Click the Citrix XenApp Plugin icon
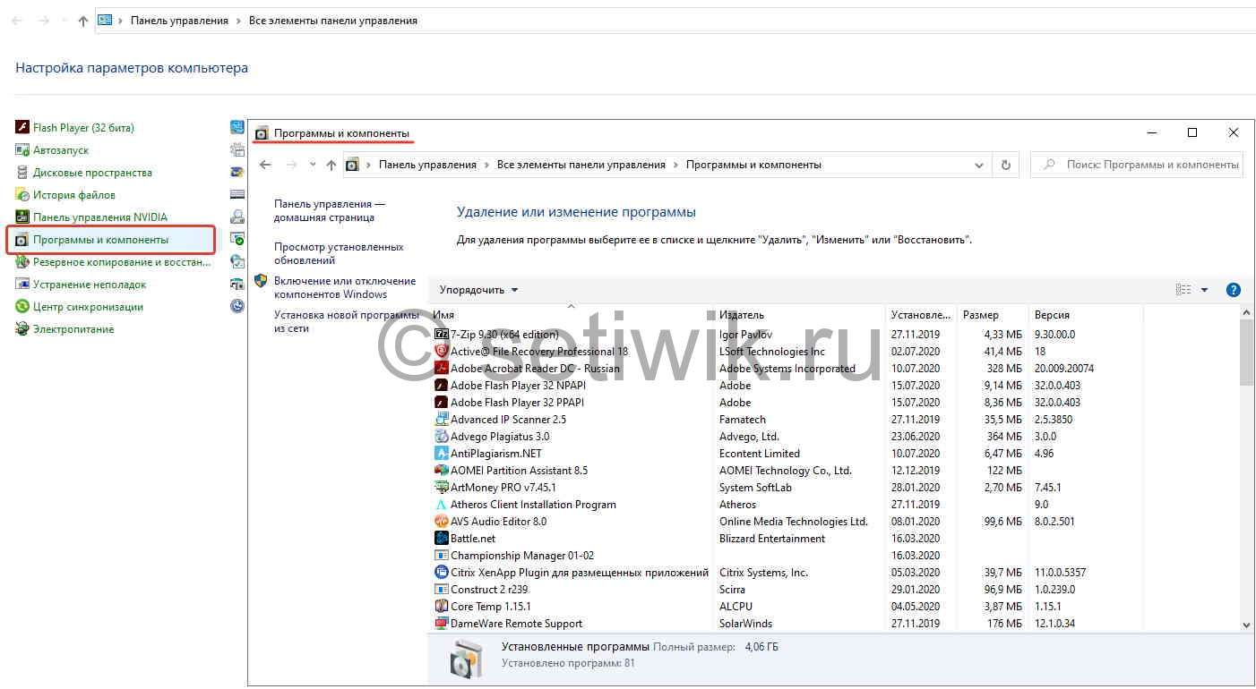The image size is (1256, 689). 442,573
